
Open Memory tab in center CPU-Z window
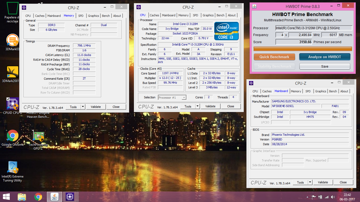point(183,15)
